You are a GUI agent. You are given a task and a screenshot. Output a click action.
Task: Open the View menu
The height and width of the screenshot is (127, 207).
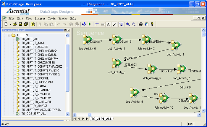(x=29, y=18)
